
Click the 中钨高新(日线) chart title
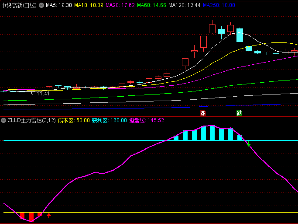tap(19, 5)
